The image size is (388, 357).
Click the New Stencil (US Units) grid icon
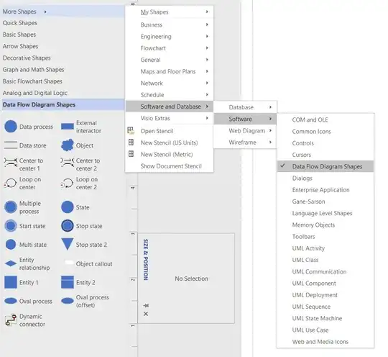point(131,143)
